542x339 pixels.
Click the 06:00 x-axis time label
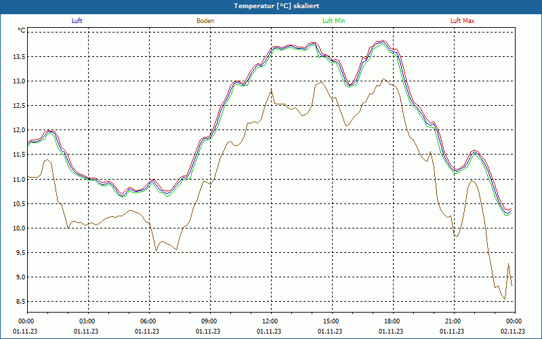tap(149, 321)
